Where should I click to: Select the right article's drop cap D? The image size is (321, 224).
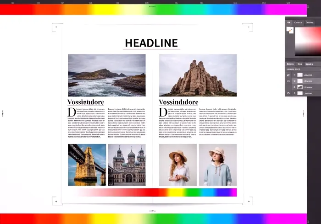163,112
